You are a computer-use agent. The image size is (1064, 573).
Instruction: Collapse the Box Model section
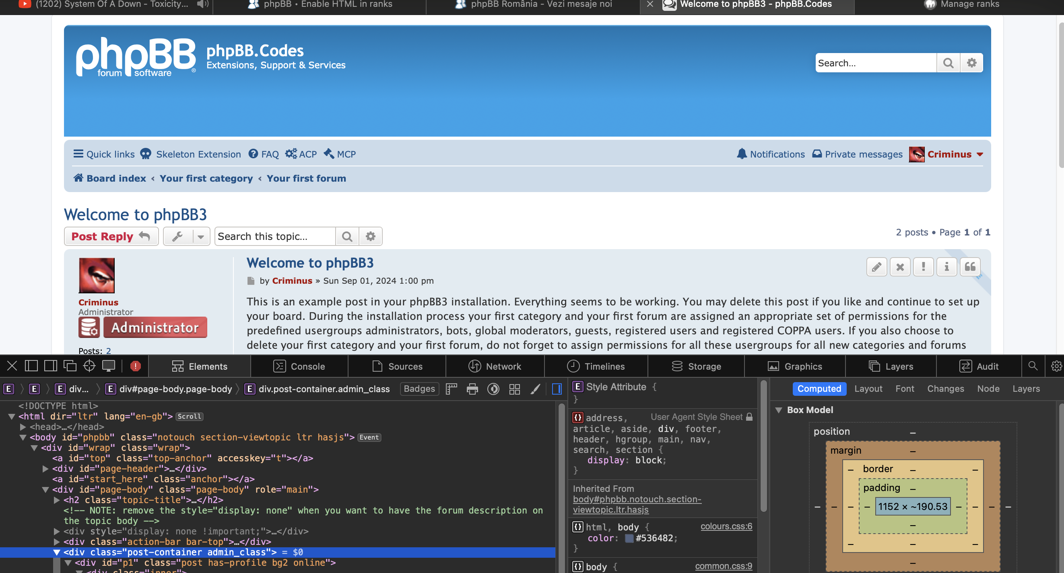click(x=779, y=410)
